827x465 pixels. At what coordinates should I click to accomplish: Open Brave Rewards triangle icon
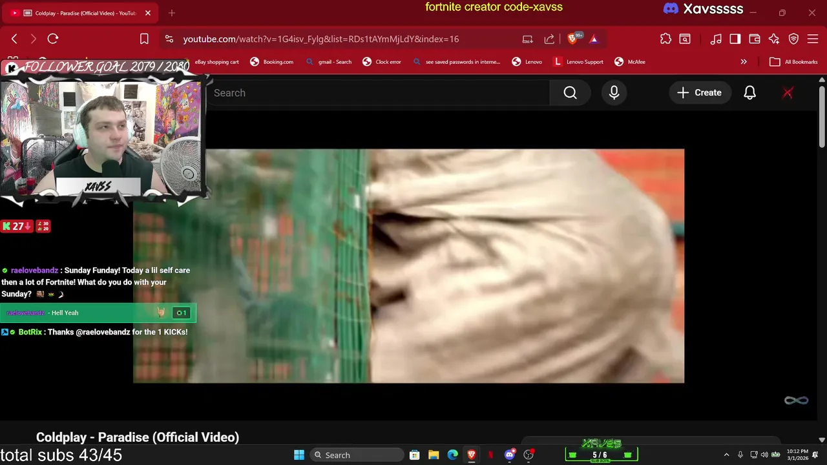click(x=594, y=39)
